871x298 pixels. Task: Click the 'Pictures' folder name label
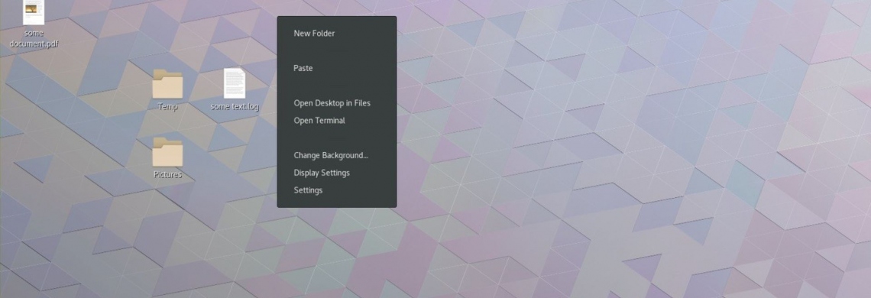click(167, 174)
